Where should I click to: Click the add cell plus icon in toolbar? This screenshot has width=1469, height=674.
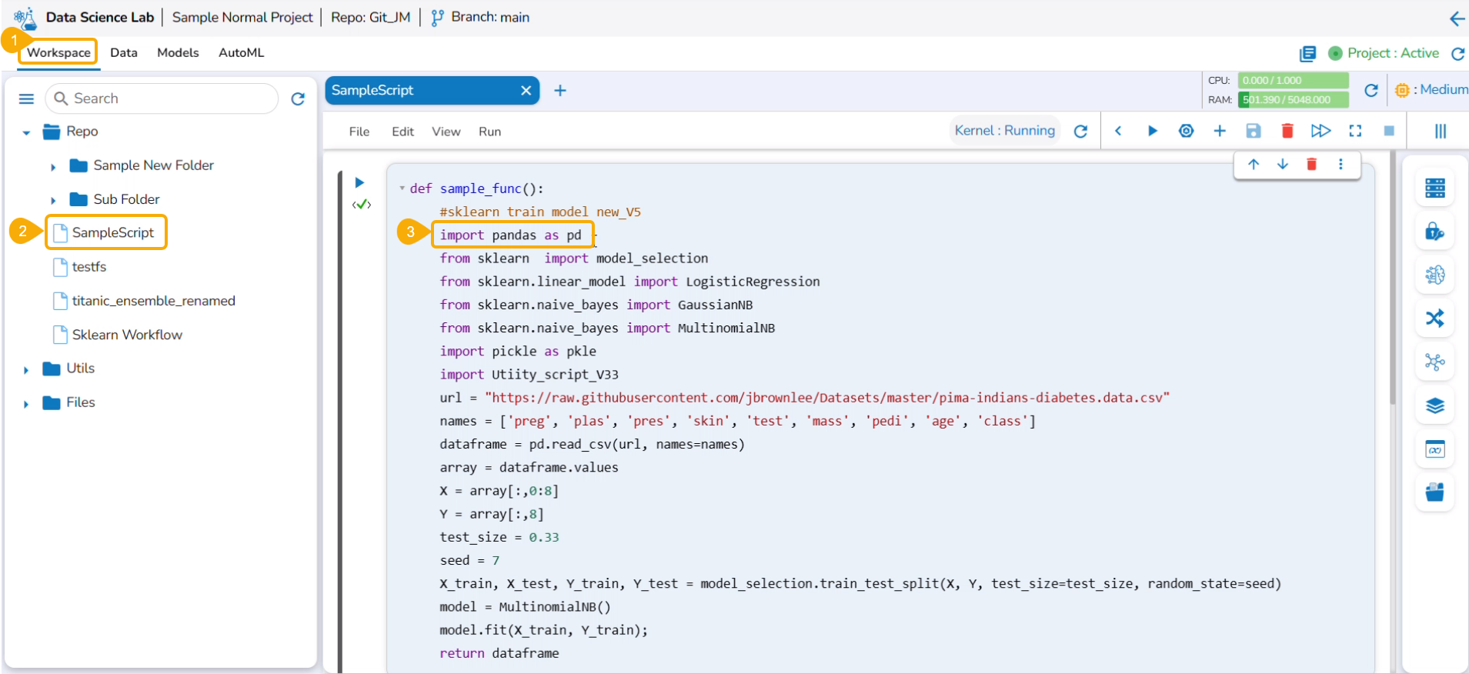point(1220,131)
